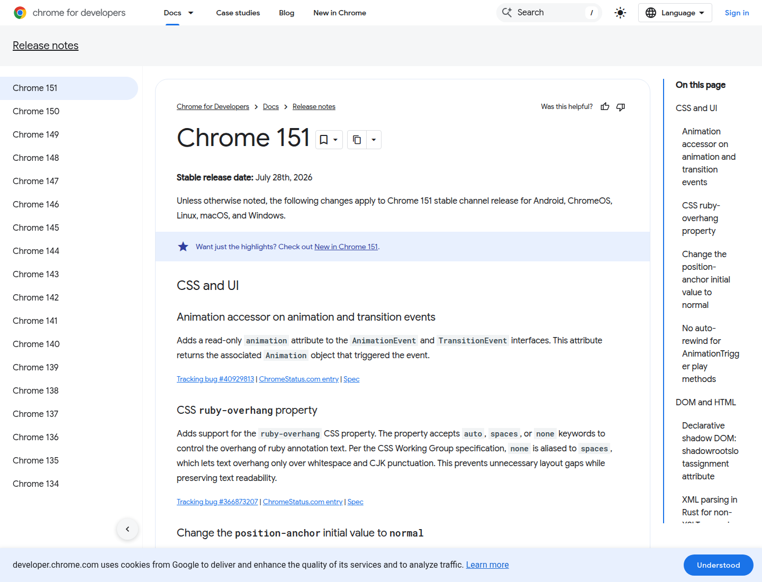Open Case studies in top navigation
The height and width of the screenshot is (582, 762).
tap(238, 13)
